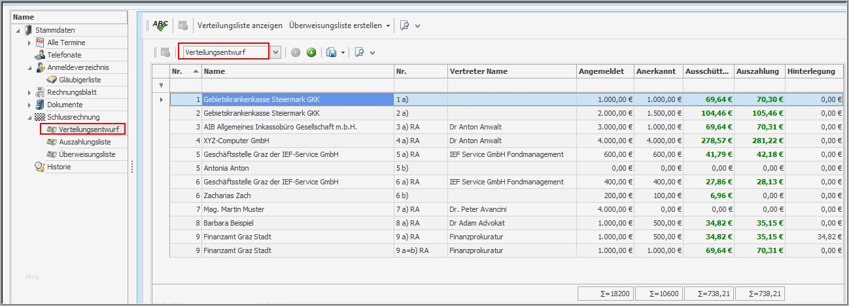Click the Name filter row cell

point(298,85)
